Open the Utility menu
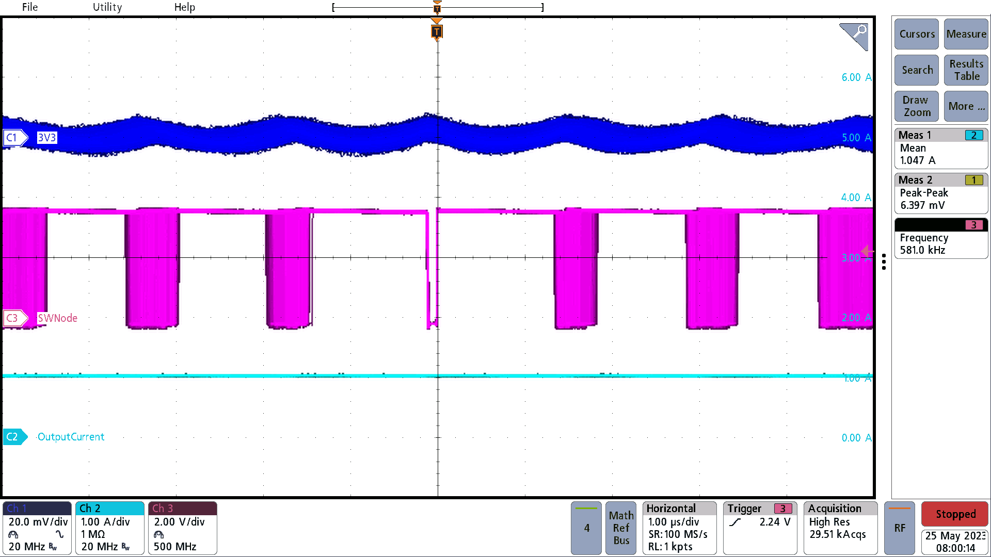 point(107,7)
